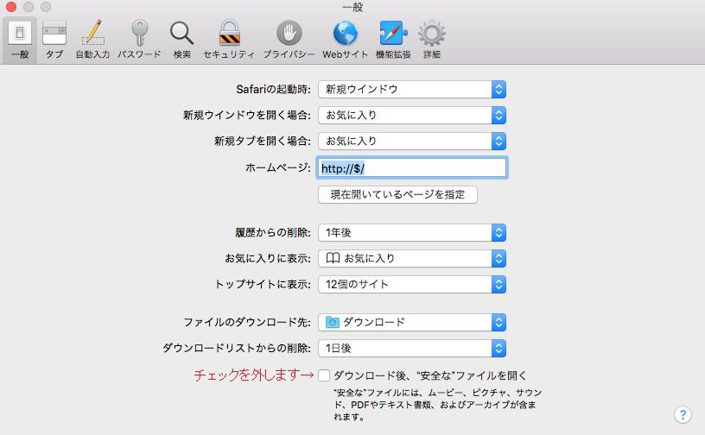This screenshot has height=435, width=705.
Task: Change the 履歴からの削除 setting dropdown
Action: coord(412,232)
